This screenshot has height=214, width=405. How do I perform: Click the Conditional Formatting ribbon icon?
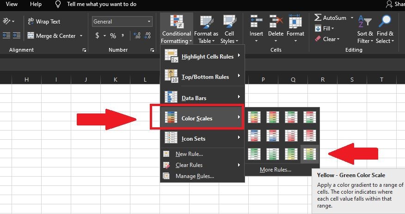tap(176, 22)
